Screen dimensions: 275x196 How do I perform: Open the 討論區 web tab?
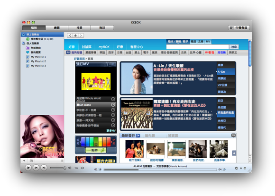[87, 47]
